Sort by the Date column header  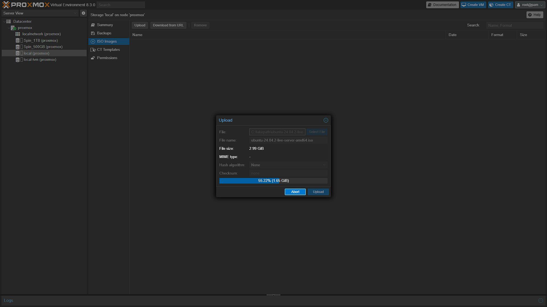pyautogui.click(x=467, y=35)
